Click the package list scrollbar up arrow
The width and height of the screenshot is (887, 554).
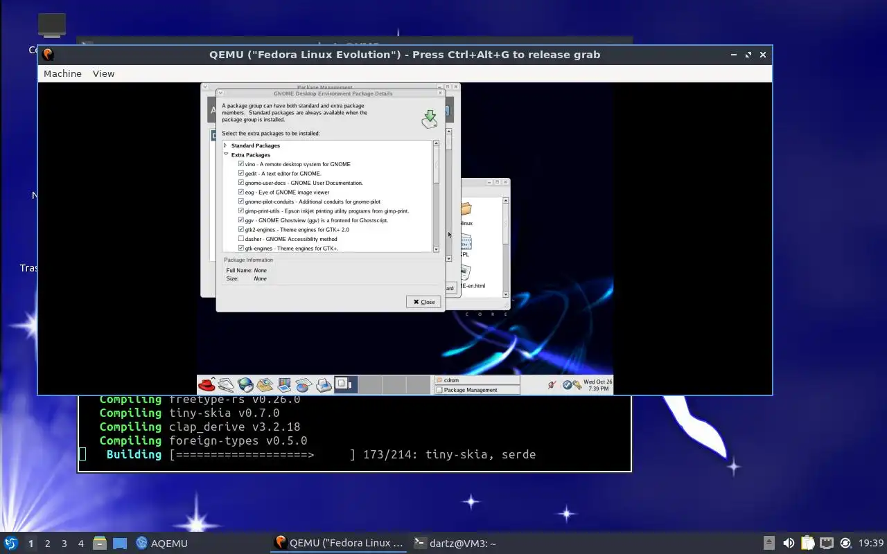tap(436, 143)
